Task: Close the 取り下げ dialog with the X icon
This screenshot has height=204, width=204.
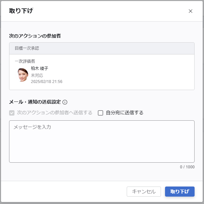Action: (x=191, y=11)
